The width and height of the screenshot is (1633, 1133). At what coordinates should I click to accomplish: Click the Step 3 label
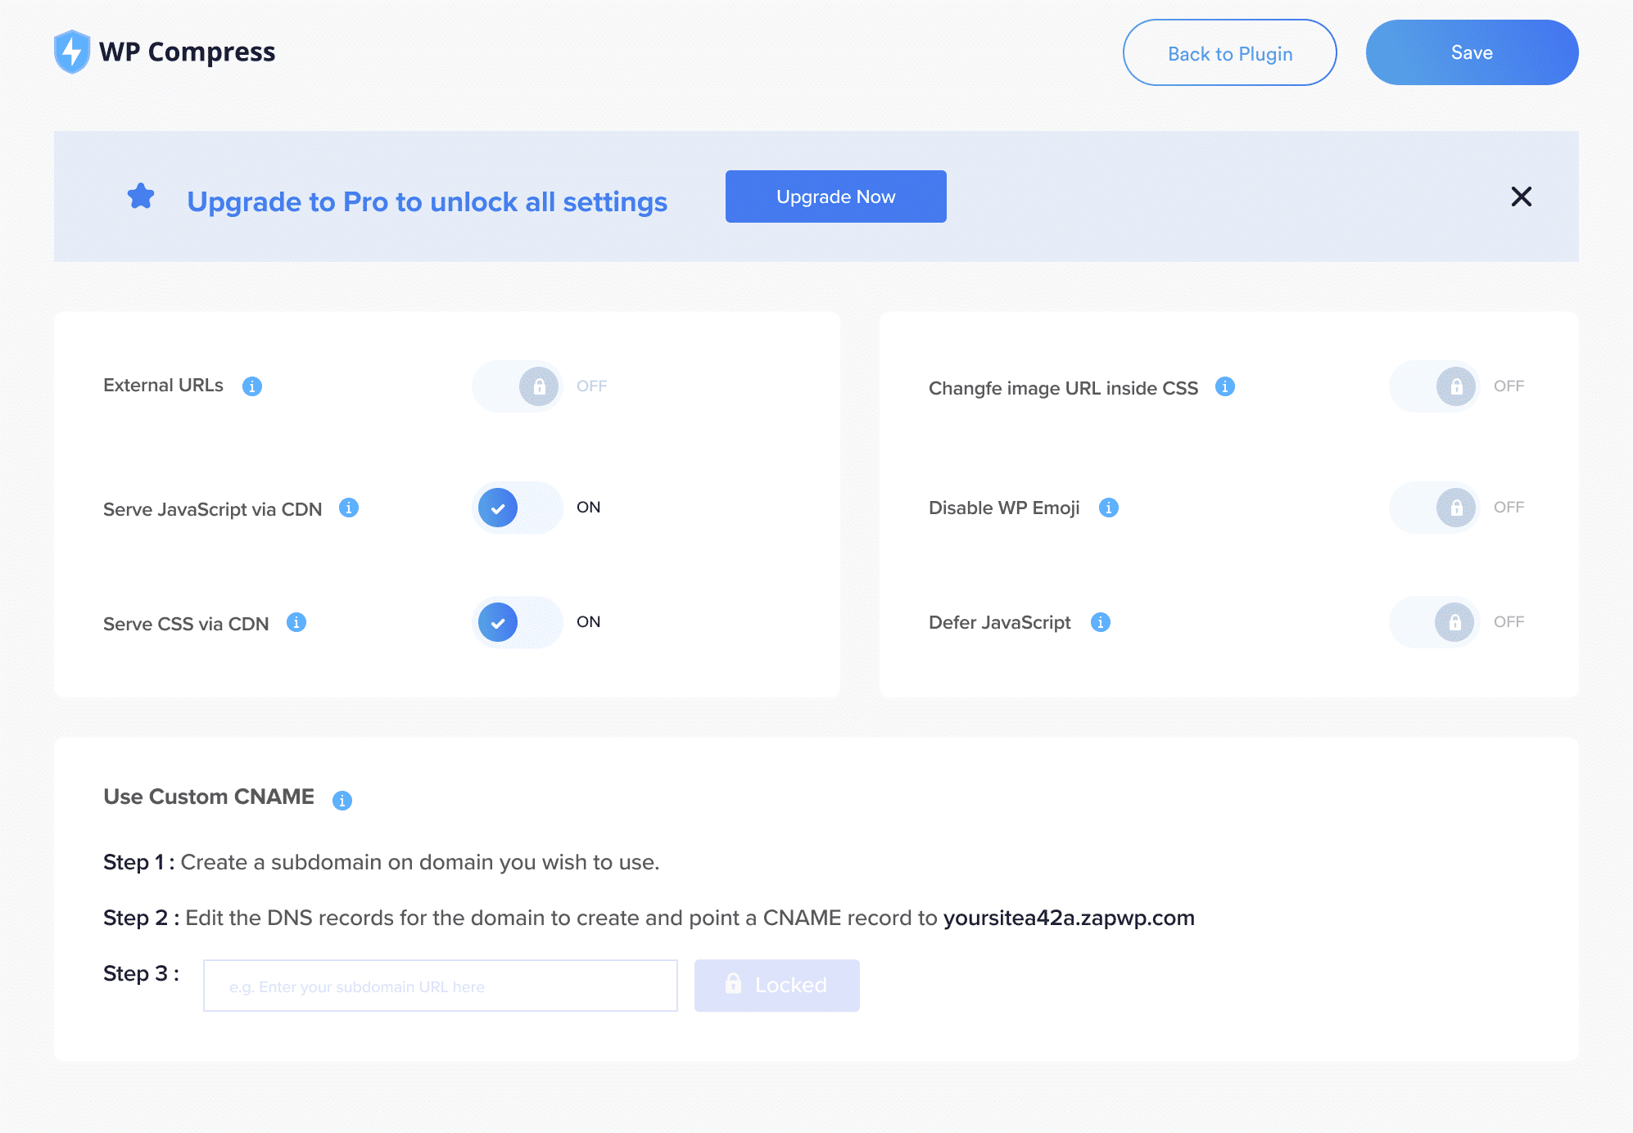click(141, 973)
